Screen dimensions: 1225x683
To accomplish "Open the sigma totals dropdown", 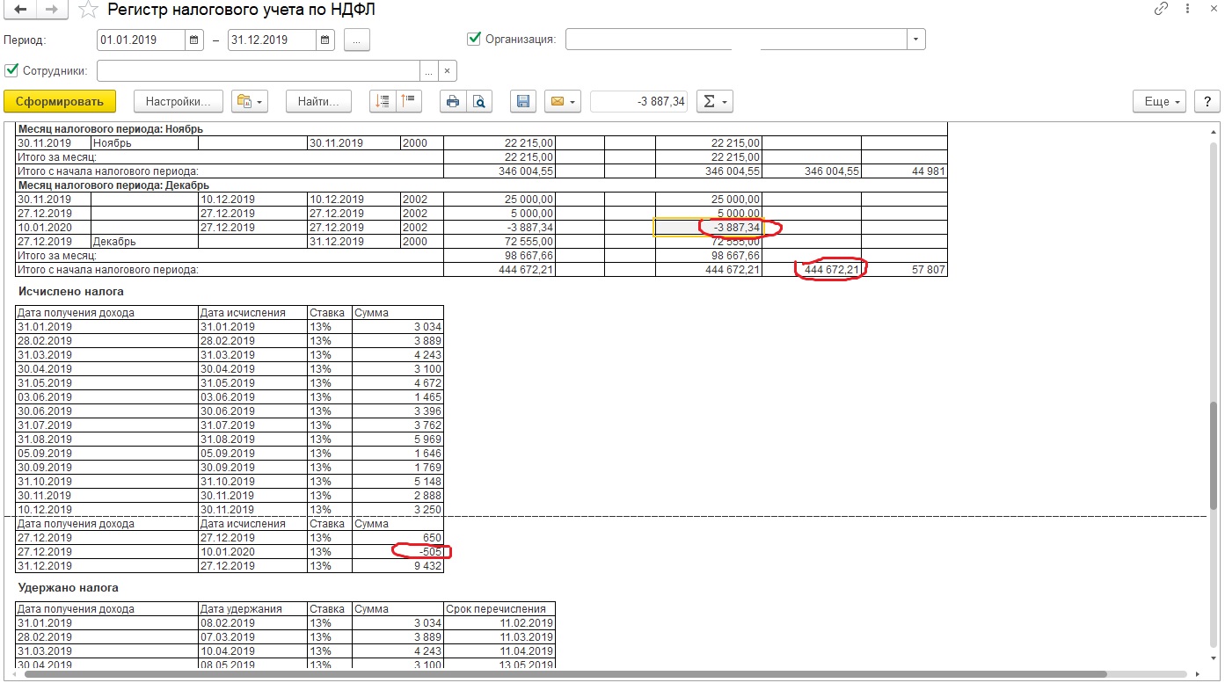I will point(715,101).
